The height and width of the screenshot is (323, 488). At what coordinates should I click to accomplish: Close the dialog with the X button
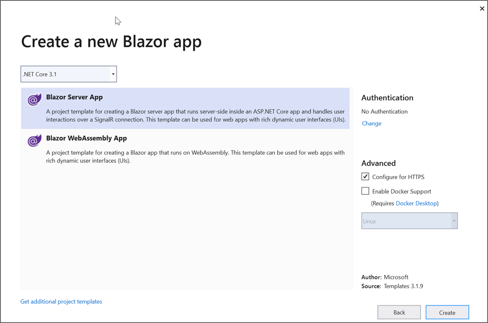point(482,8)
